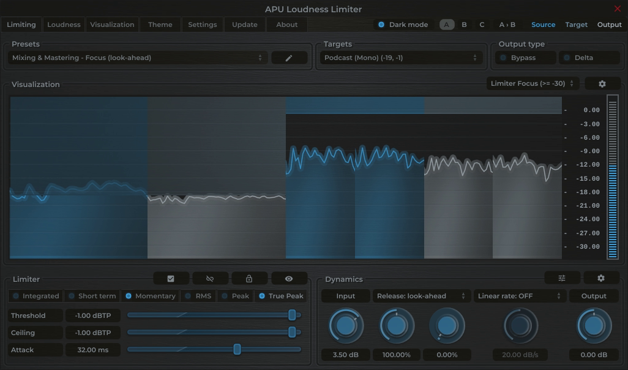Click the checkmark icon in Limiter panel
Screen dimensions: 628x370
(171, 278)
